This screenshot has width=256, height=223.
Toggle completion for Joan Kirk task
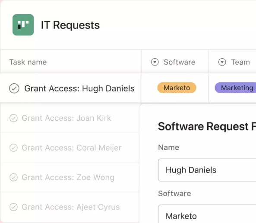tap(13, 118)
